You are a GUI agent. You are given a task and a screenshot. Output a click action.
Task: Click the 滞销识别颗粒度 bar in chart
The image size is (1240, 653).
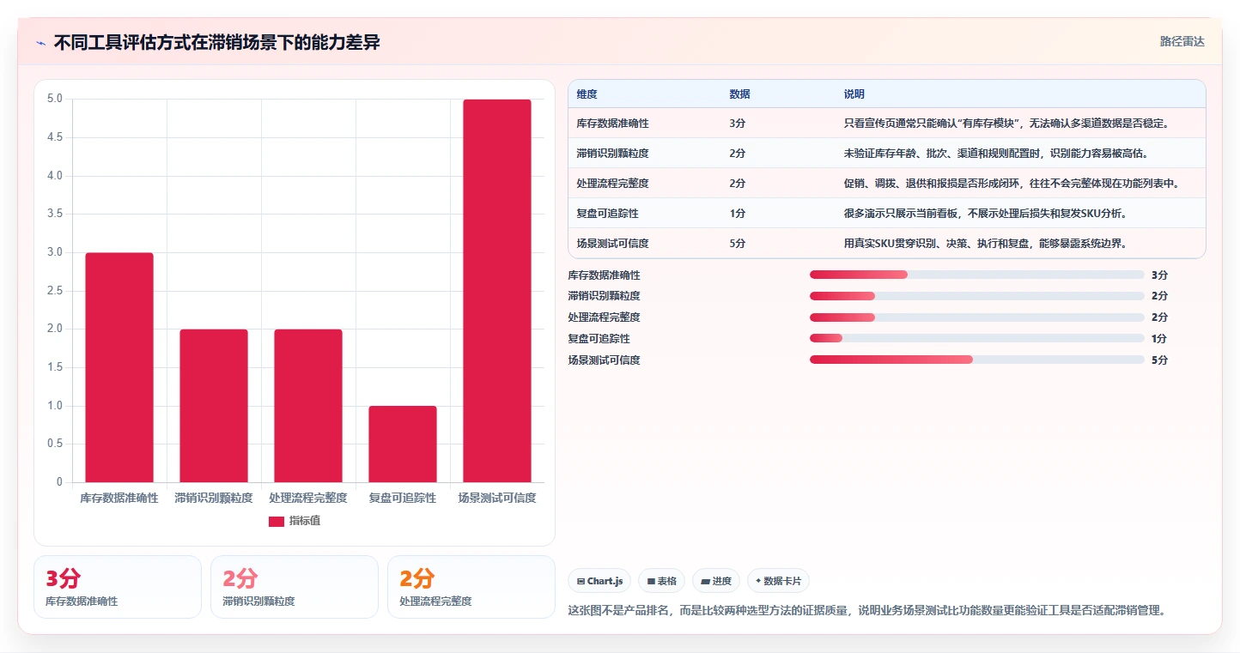coord(214,406)
